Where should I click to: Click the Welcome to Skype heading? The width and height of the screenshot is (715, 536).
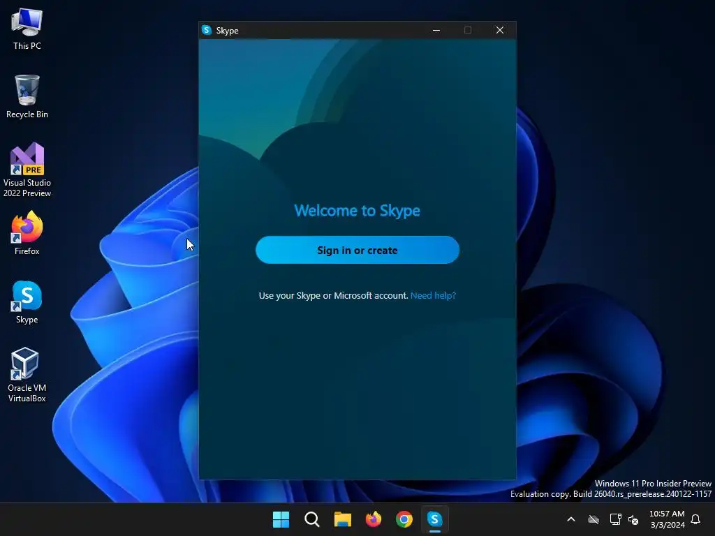357,211
